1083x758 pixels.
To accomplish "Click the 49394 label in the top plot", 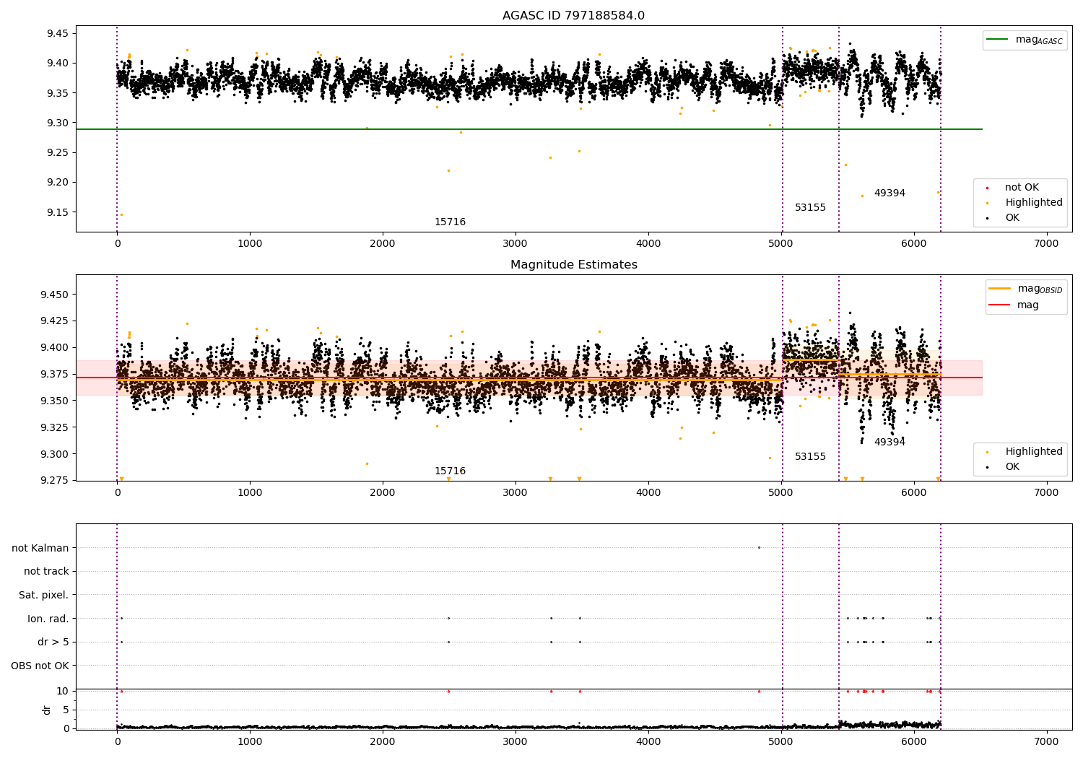I will [x=890, y=193].
